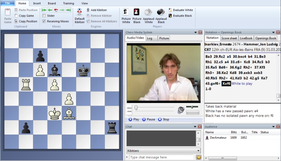Open the View ribbon tab
The width and height of the screenshot is (281, 161).
click(x=85, y=3)
